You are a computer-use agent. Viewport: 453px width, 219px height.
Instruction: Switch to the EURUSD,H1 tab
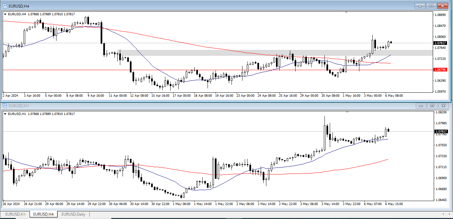tap(15, 214)
